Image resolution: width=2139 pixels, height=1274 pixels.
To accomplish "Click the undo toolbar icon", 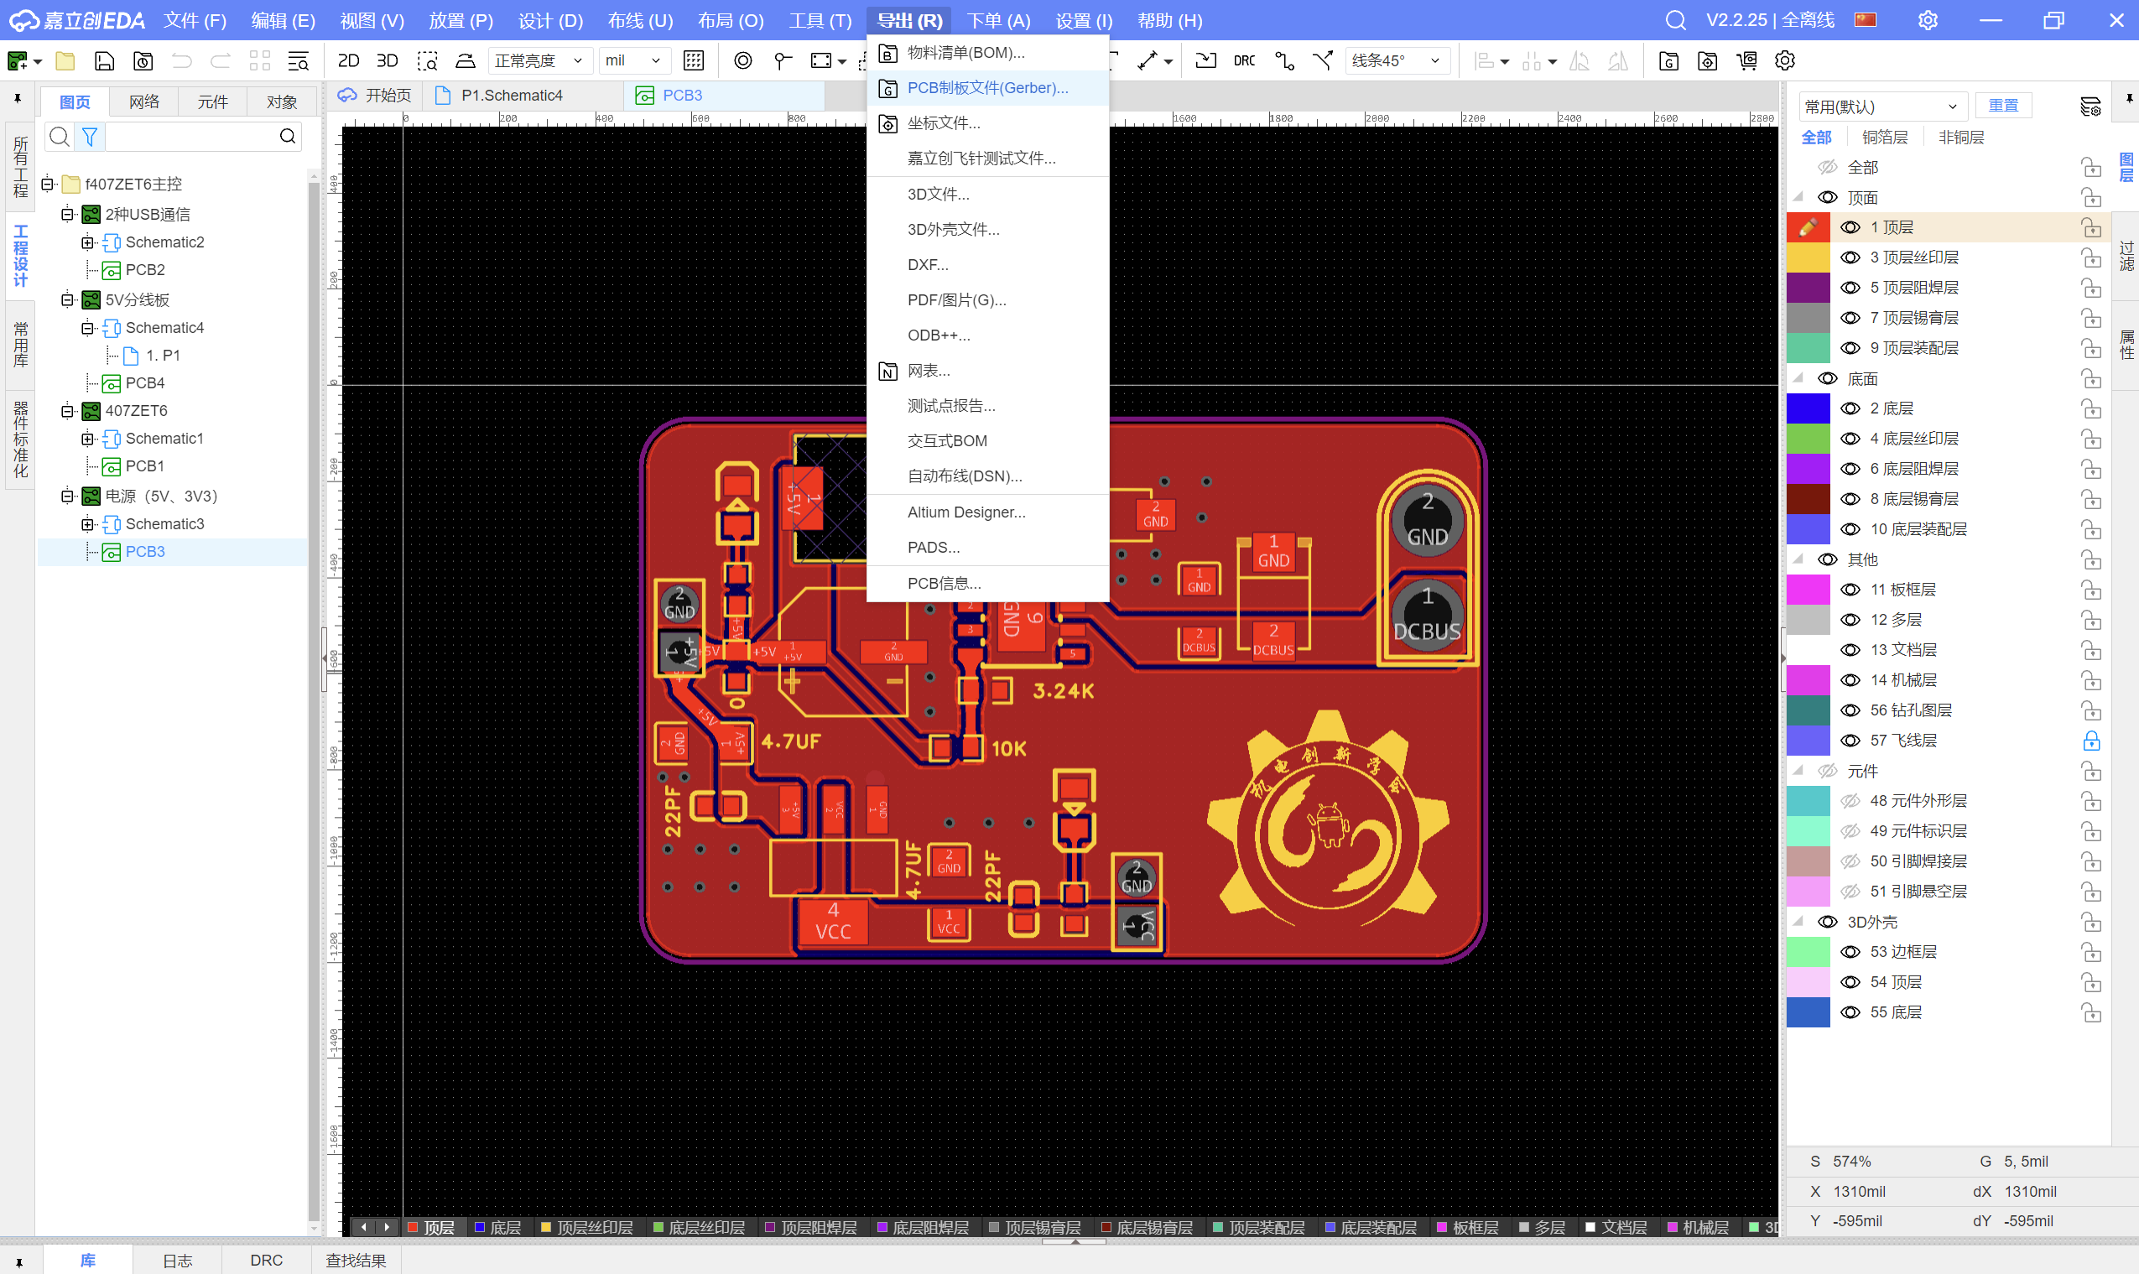I will [x=181, y=61].
